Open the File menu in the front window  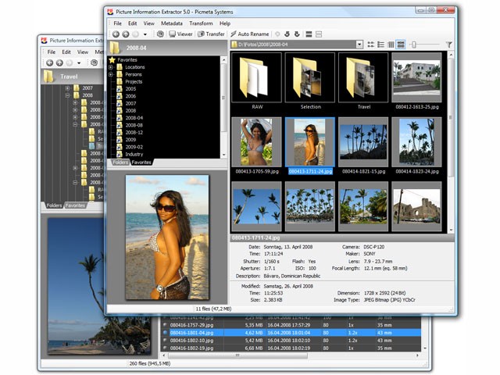pyautogui.click(x=118, y=23)
